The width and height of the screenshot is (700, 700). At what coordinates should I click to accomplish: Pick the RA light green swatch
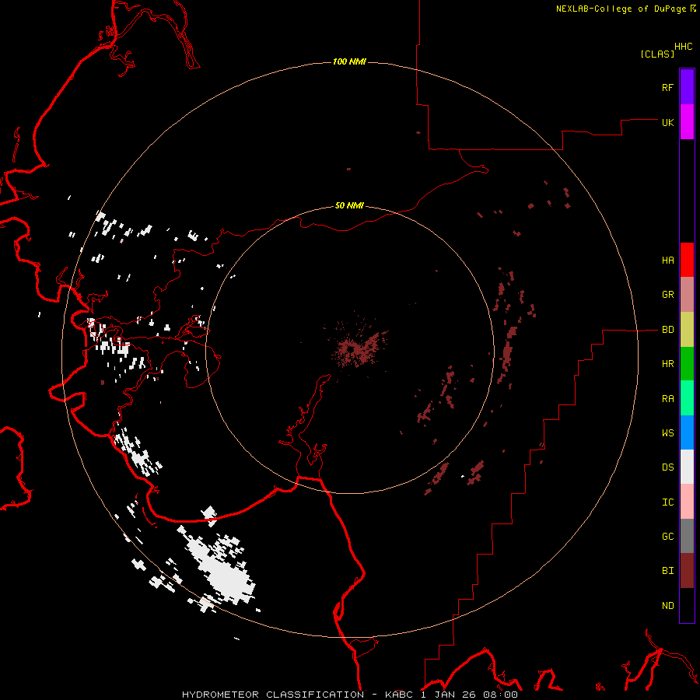coord(687,398)
